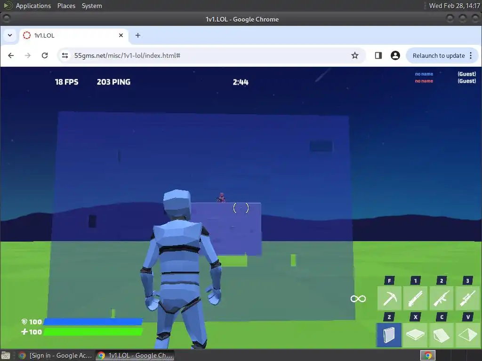Open the Chrome side panel
The width and height of the screenshot is (482, 361).
pyautogui.click(x=378, y=55)
